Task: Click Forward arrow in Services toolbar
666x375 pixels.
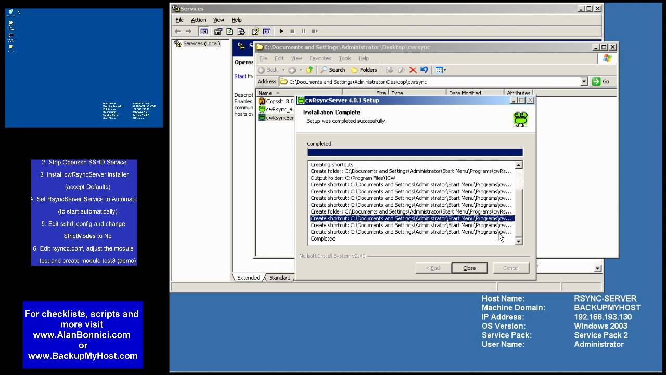Action: click(x=188, y=31)
